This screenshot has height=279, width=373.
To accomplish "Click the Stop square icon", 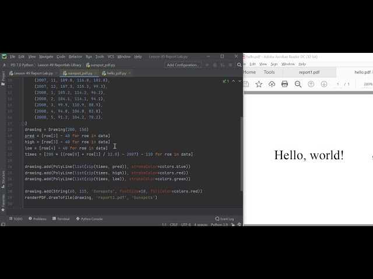I will tap(230, 65).
